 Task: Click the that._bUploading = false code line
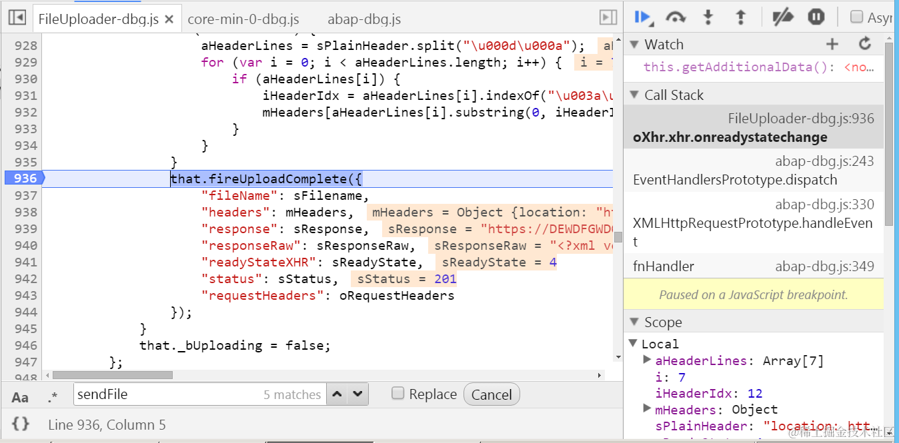(x=235, y=345)
